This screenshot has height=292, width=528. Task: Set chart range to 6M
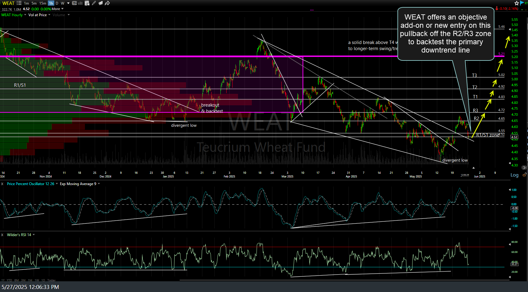tap(17, 280)
